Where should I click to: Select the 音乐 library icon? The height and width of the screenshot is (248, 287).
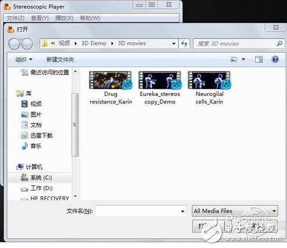coord(24,146)
